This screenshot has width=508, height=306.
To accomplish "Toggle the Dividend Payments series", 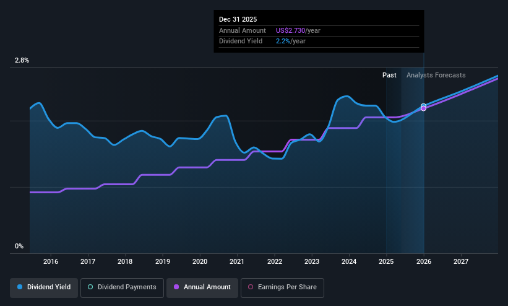I will 122,287.
